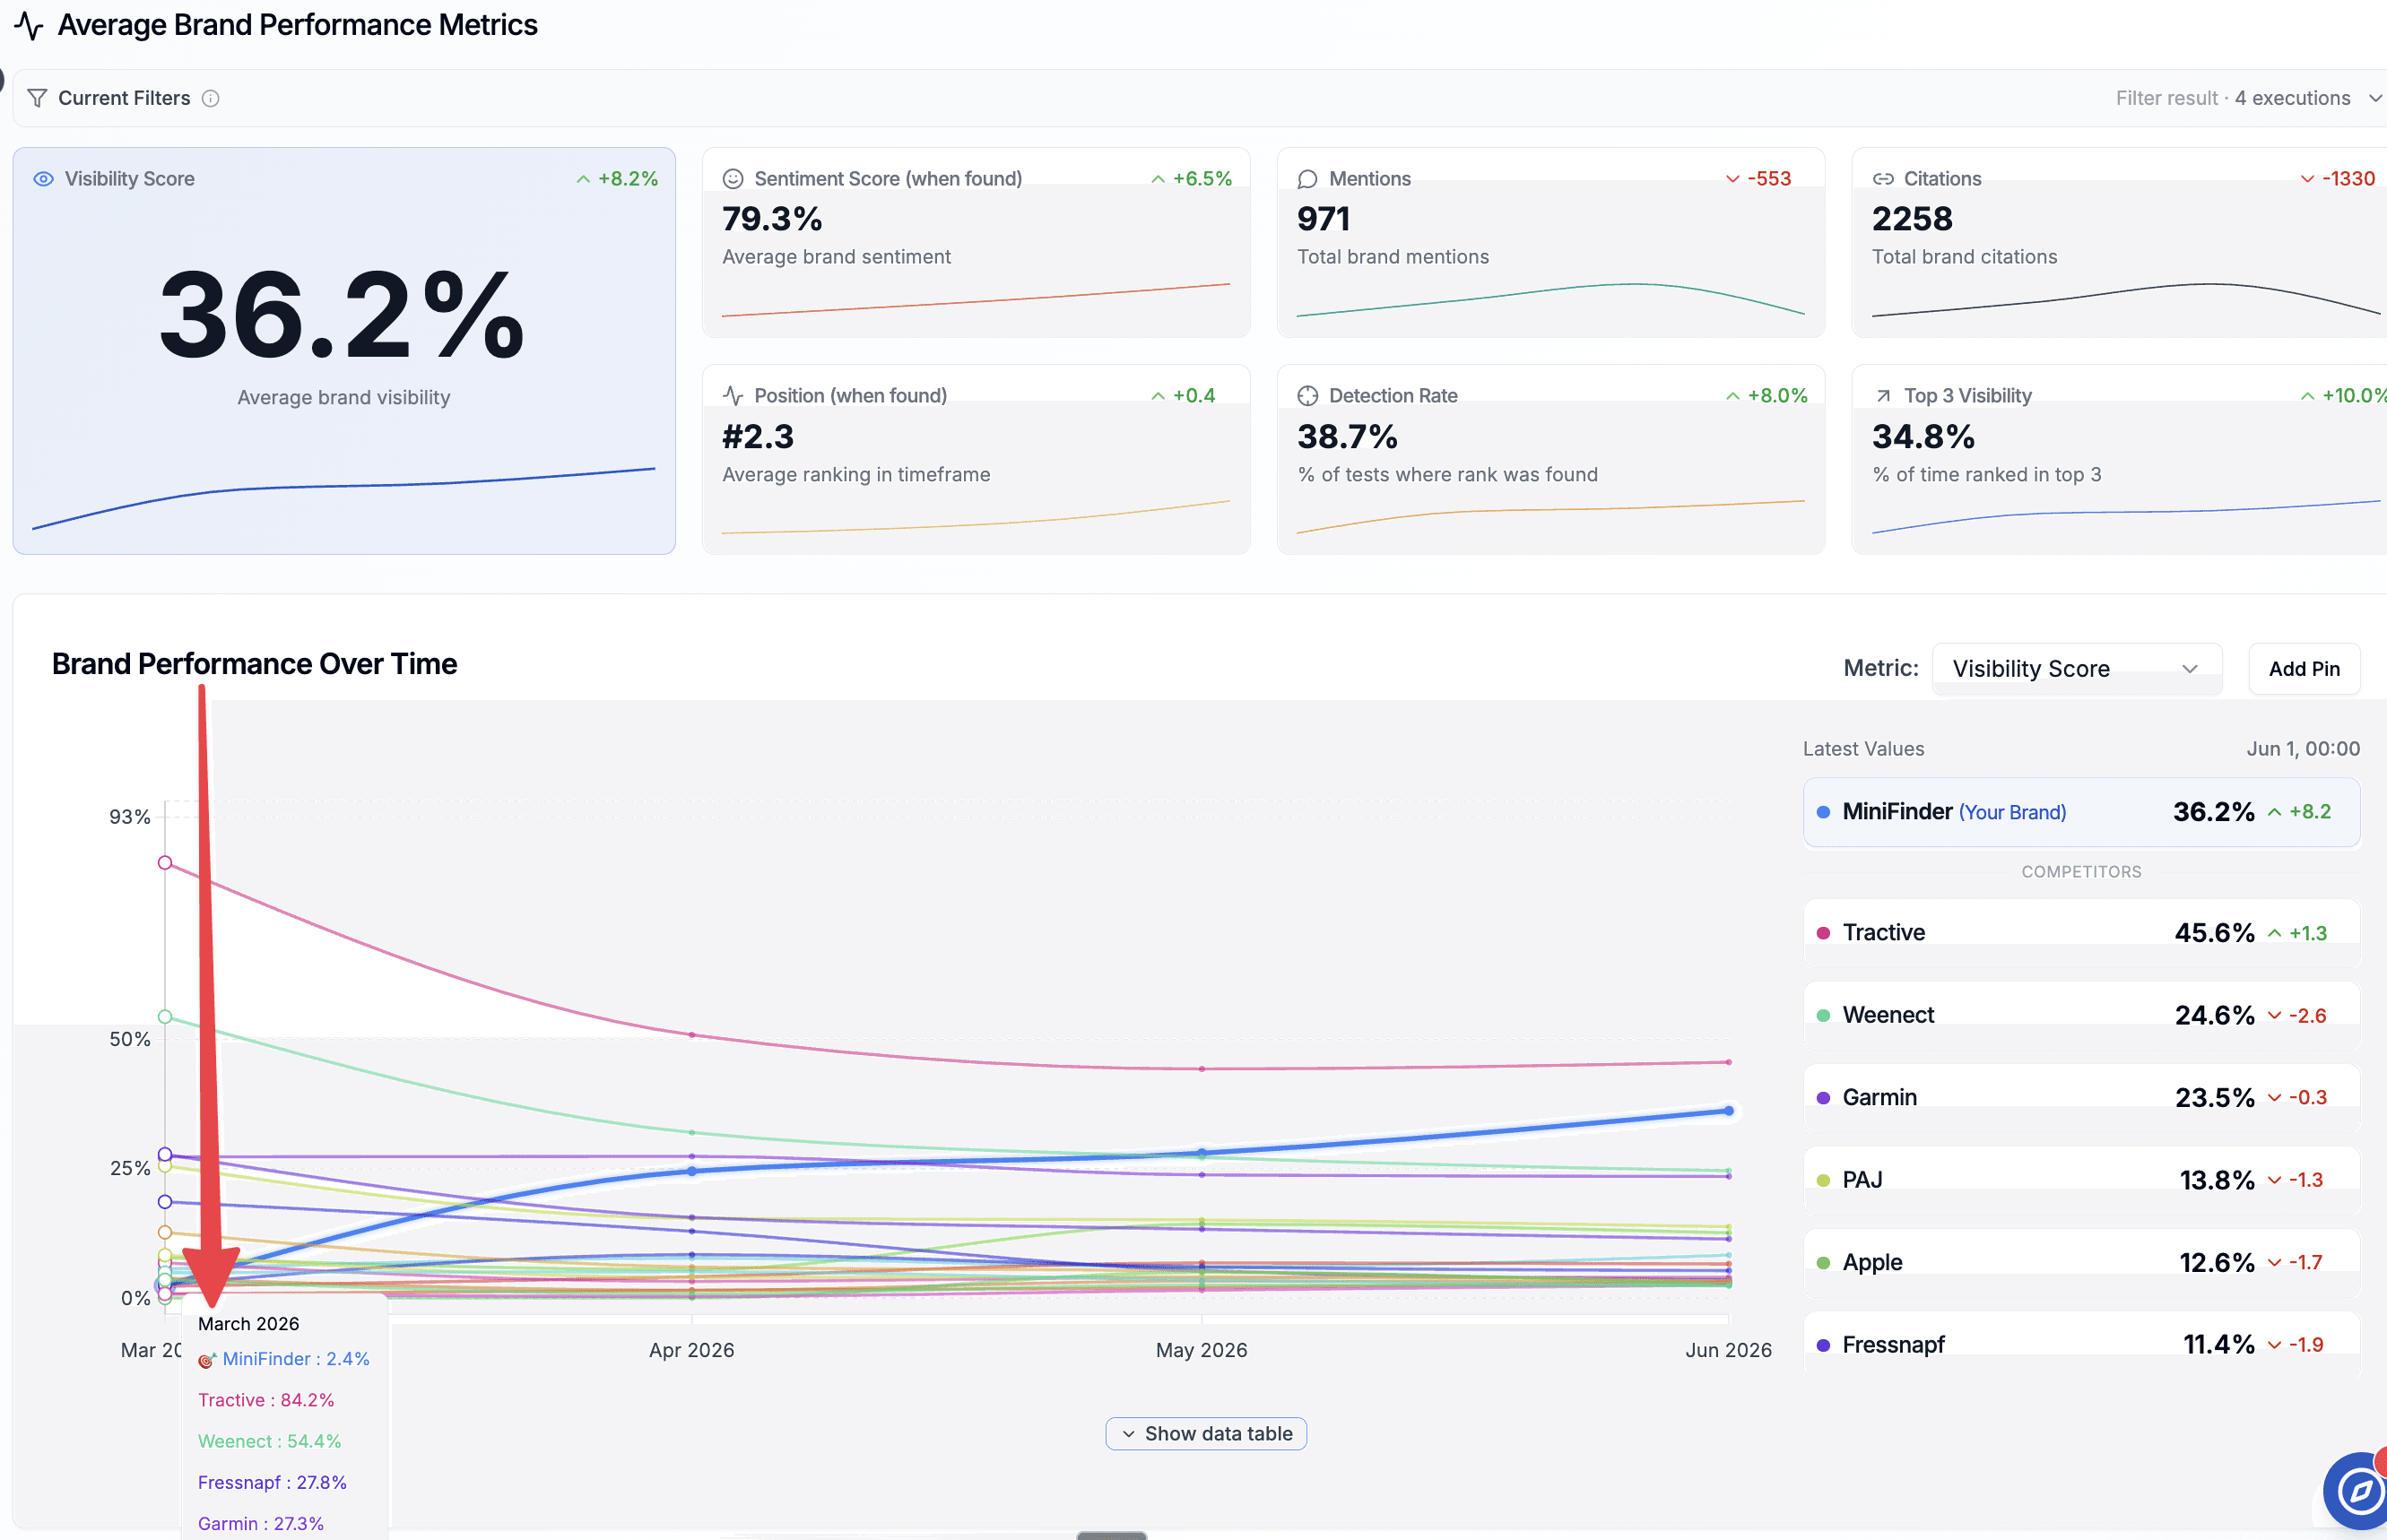Expand Show data table
This screenshot has width=2387, height=1540.
pyautogui.click(x=1205, y=1434)
